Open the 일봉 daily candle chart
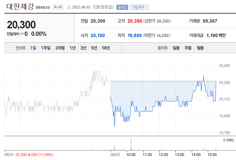The image size is (236, 160). point(176,48)
